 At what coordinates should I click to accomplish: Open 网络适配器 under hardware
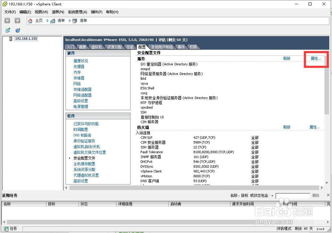click(82, 95)
